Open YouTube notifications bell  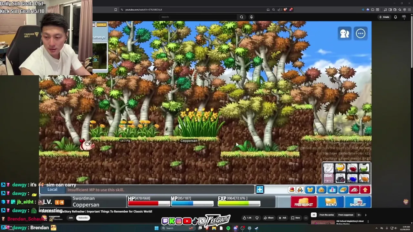click(x=395, y=17)
